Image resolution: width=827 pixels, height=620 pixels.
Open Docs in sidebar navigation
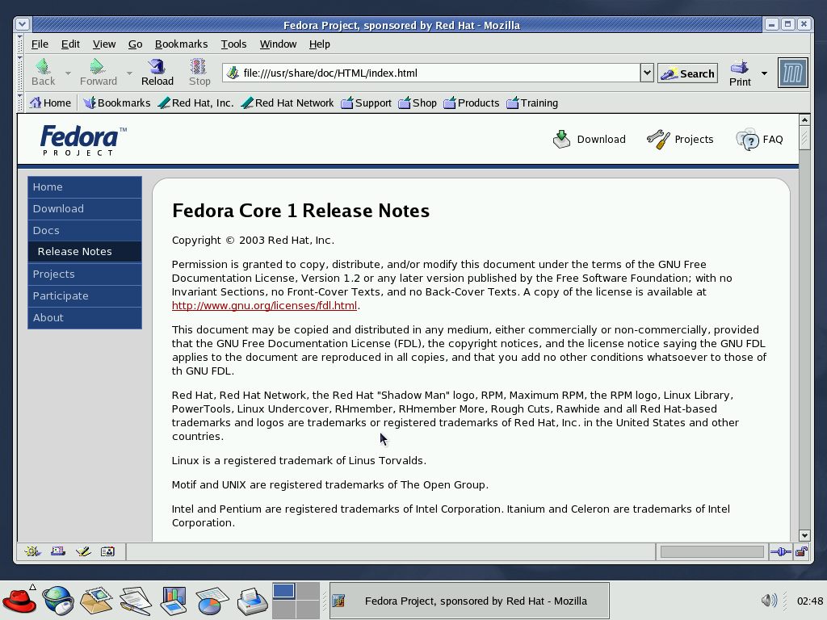pos(84,230)
